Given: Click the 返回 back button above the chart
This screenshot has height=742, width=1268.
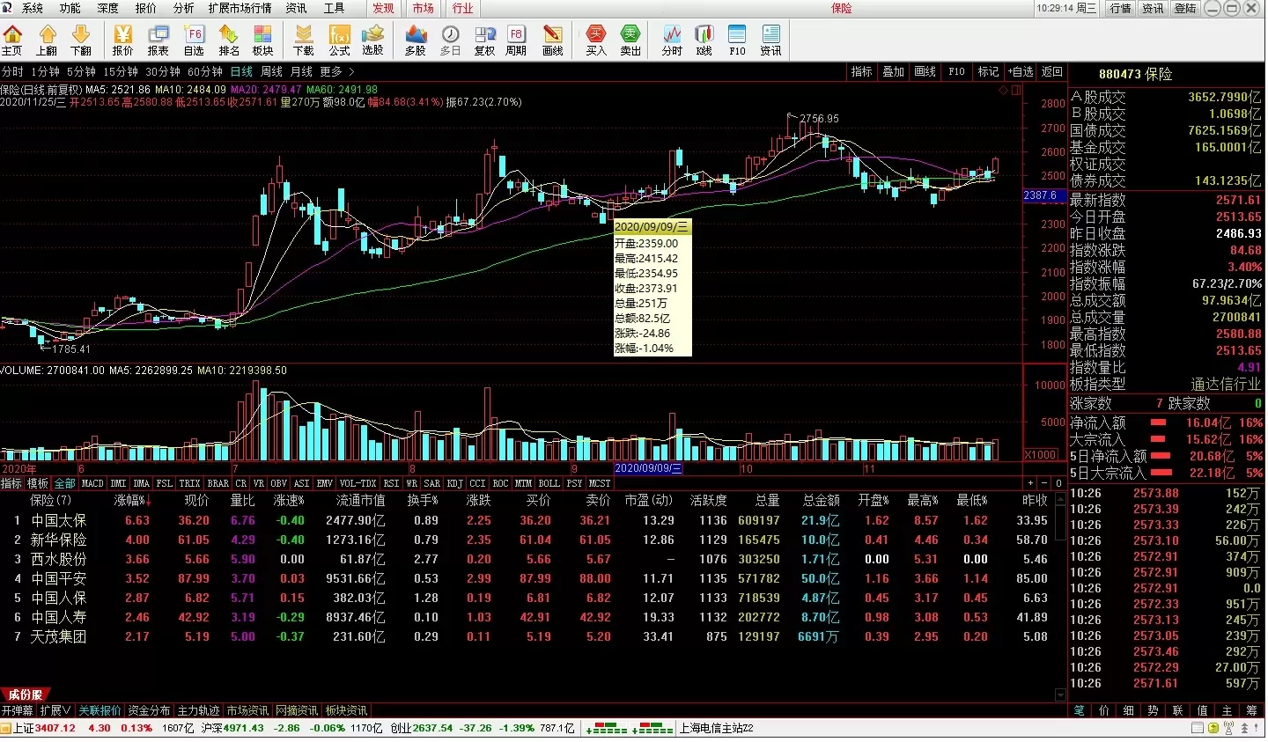Looking at the screenshot, I should (1051, 71).
